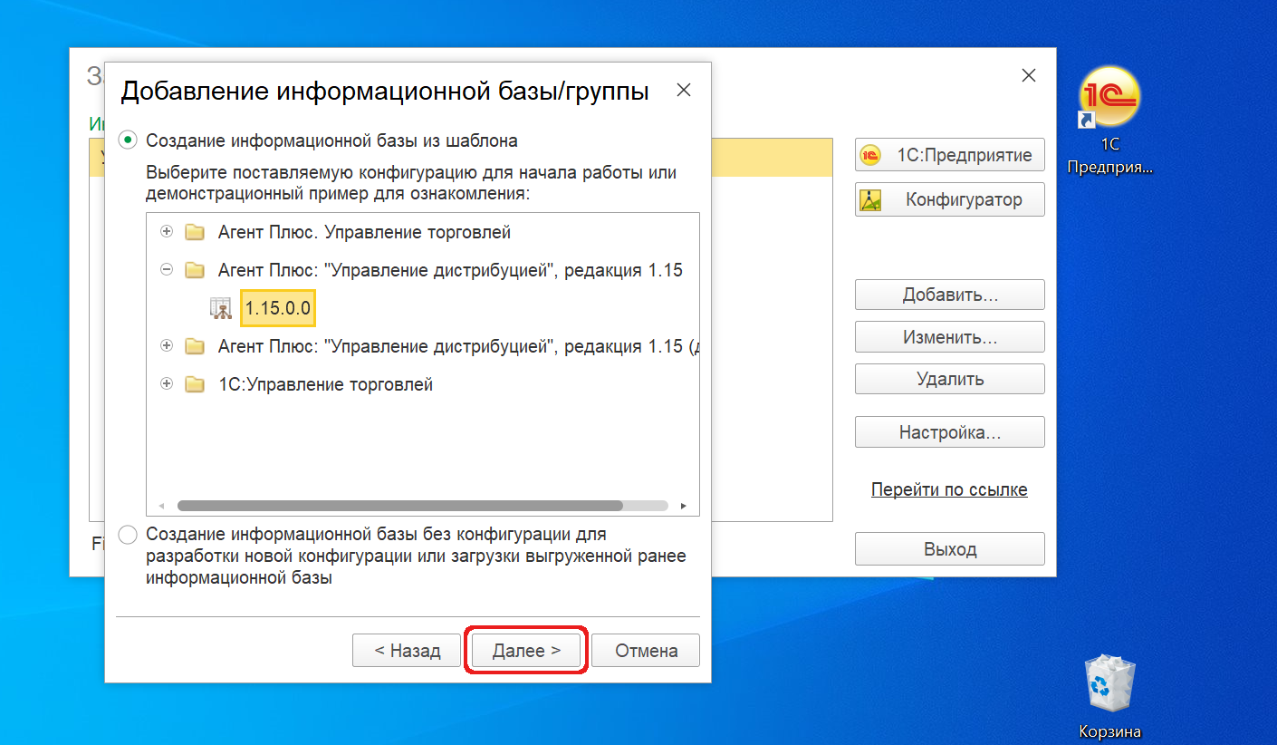Select Агент Плюс. Управление торговлей row text

[x=364, y=232]
